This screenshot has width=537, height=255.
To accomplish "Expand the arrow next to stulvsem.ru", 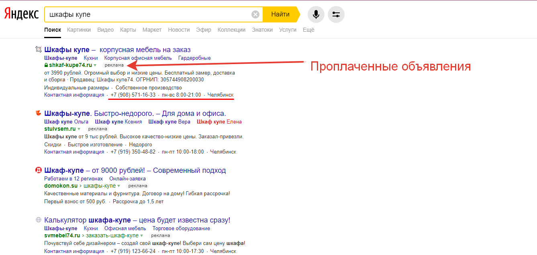I will pyautogui.click(x=79, y=129).
